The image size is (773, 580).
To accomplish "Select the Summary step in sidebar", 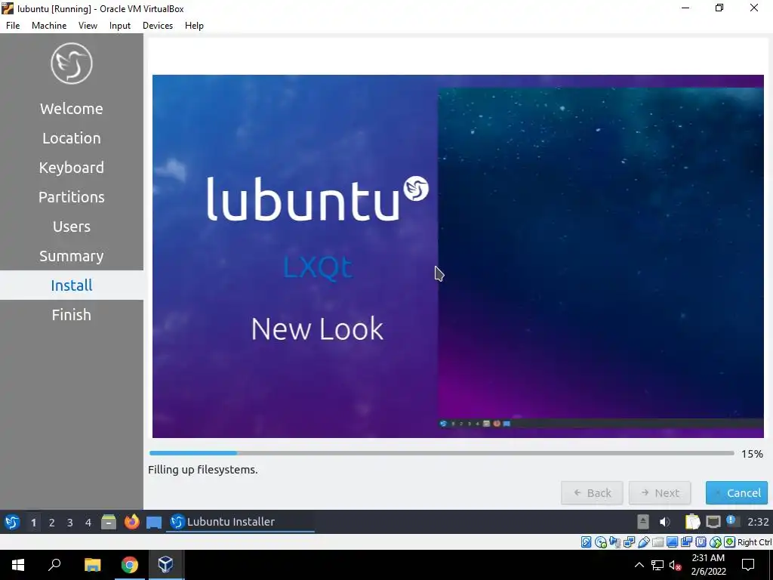I will point(72,256).
